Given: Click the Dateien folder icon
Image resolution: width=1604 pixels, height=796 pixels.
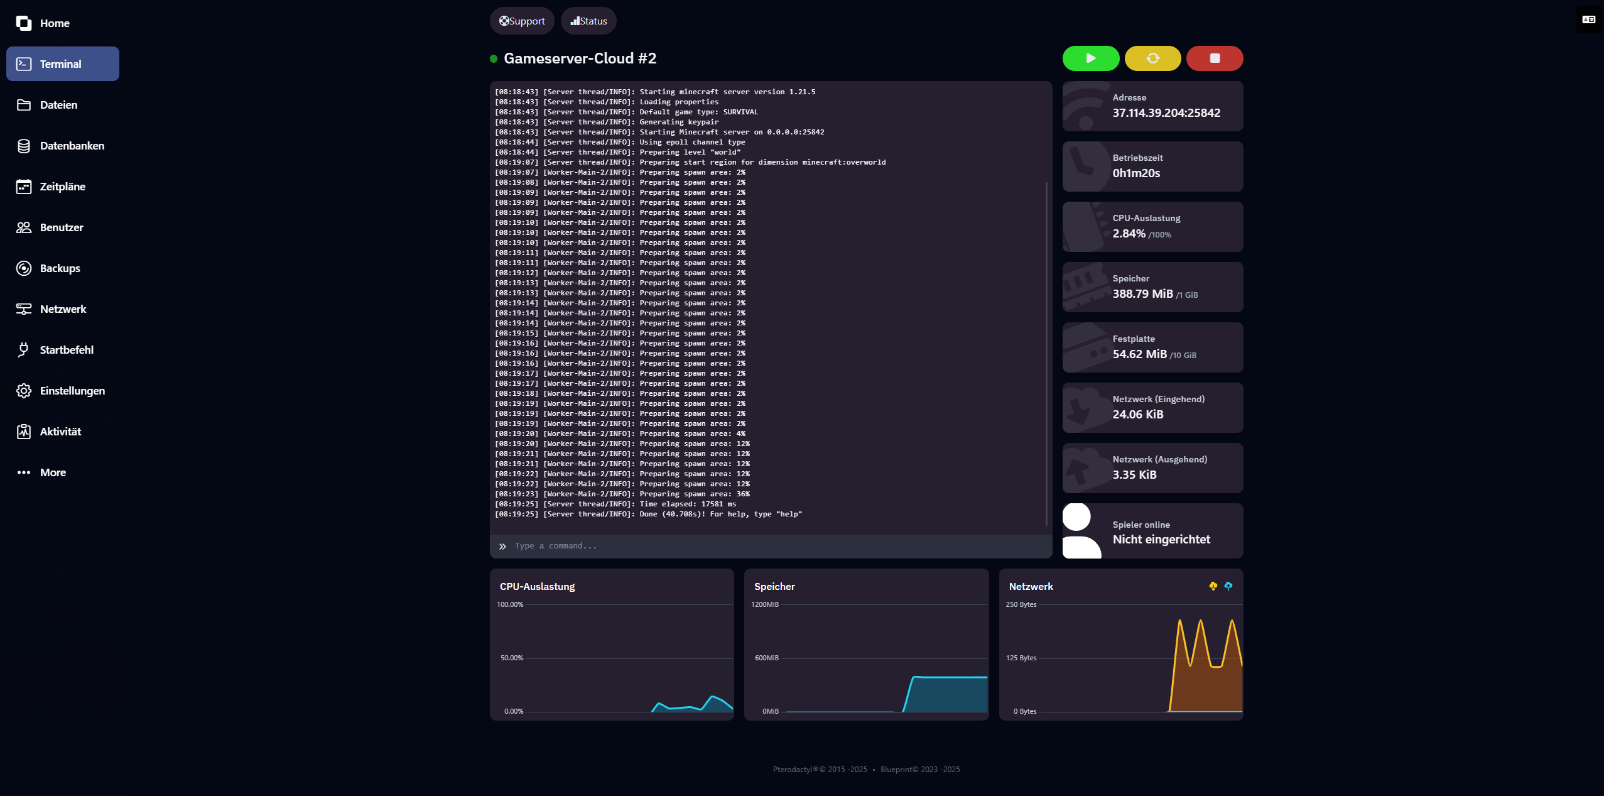Looking at the screenshot, I should pyautogui.click(x=24, y=105).
